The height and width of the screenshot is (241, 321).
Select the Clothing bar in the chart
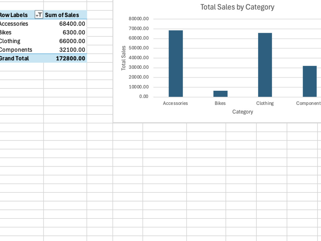point(265,65)
